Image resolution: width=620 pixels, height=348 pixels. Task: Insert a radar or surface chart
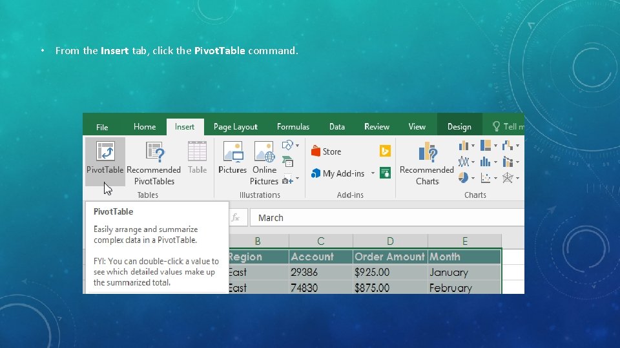(x=508, y=178)
